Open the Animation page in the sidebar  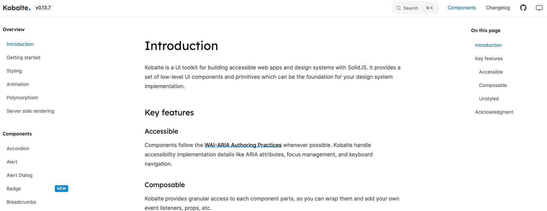click(17, 84)
